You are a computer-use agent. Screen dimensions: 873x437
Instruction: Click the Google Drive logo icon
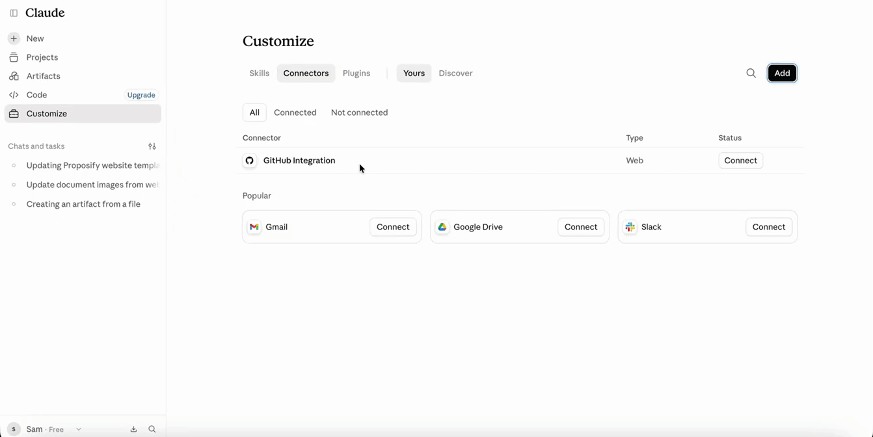click(442, 227)
